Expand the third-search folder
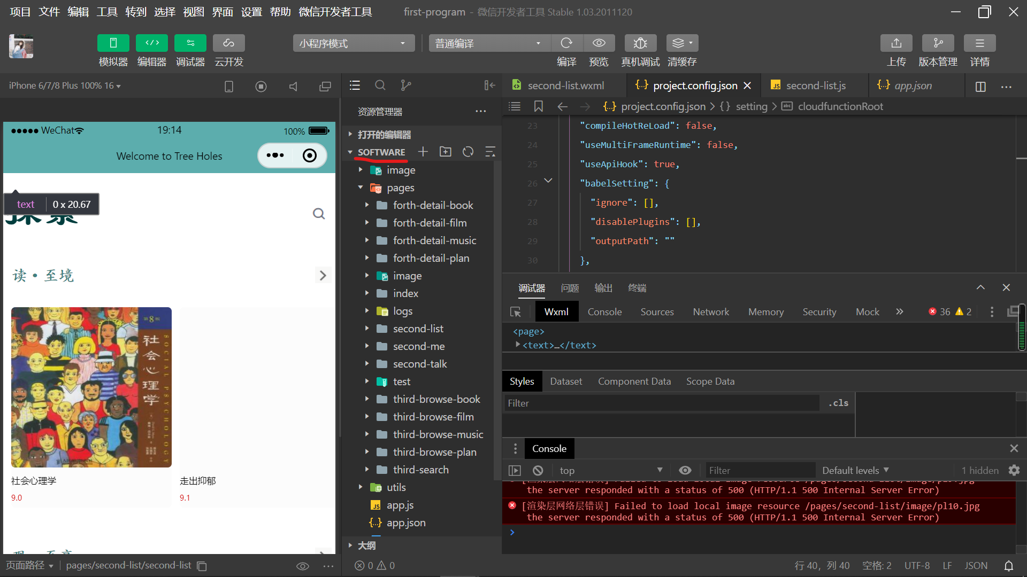Image resolution: width=1027 pixels, height=577 pixels. [x=420, y=470]
